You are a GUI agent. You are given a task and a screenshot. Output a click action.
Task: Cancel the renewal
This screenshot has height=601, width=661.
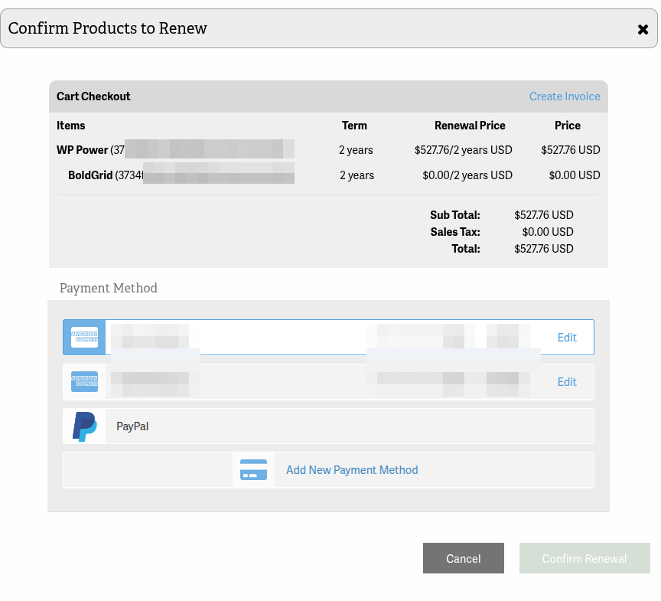[464, 558]
